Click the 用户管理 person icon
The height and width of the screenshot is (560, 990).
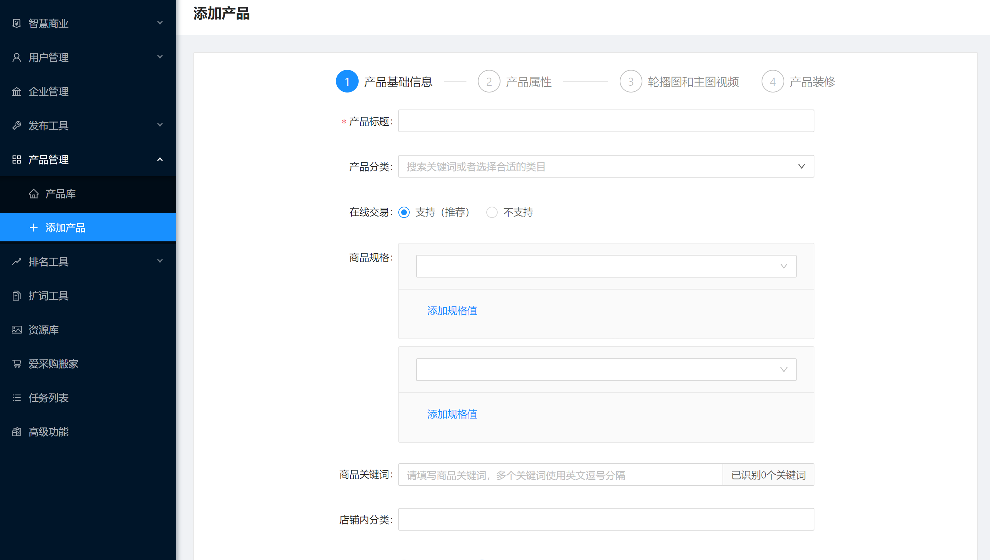click(17, 57)
